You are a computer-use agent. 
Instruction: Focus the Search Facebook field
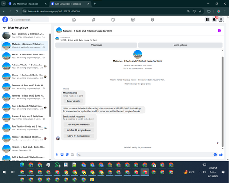[x=29, y=20]
